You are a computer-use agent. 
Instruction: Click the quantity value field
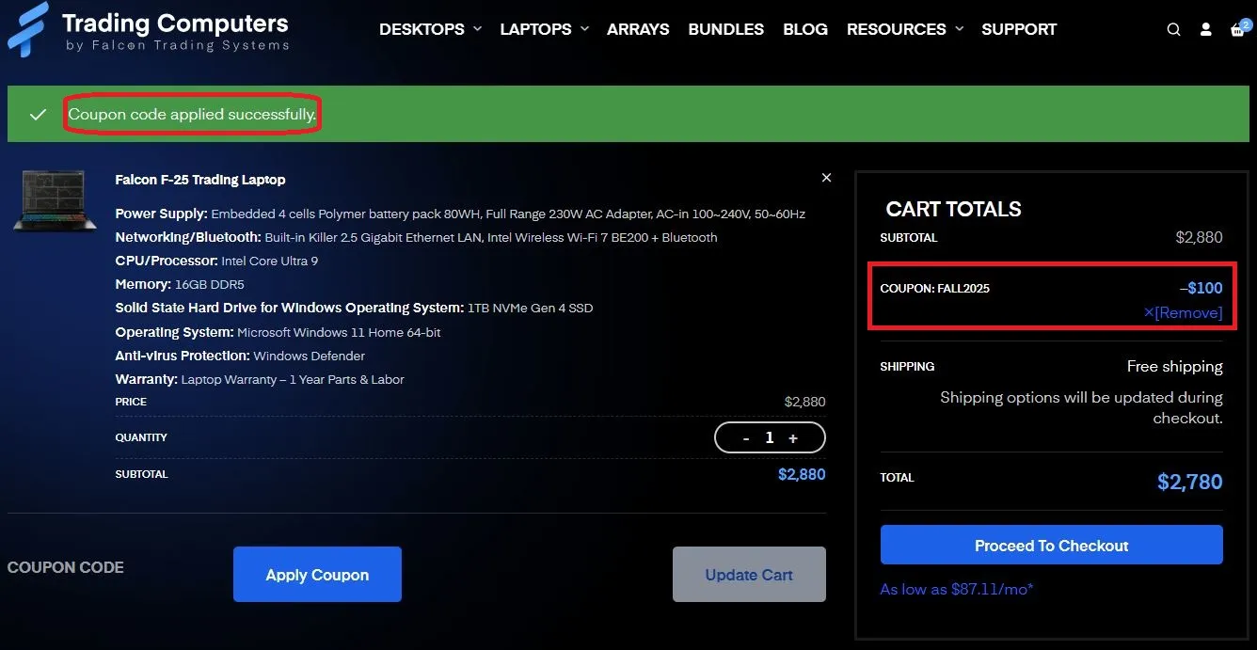coord(770,437)
